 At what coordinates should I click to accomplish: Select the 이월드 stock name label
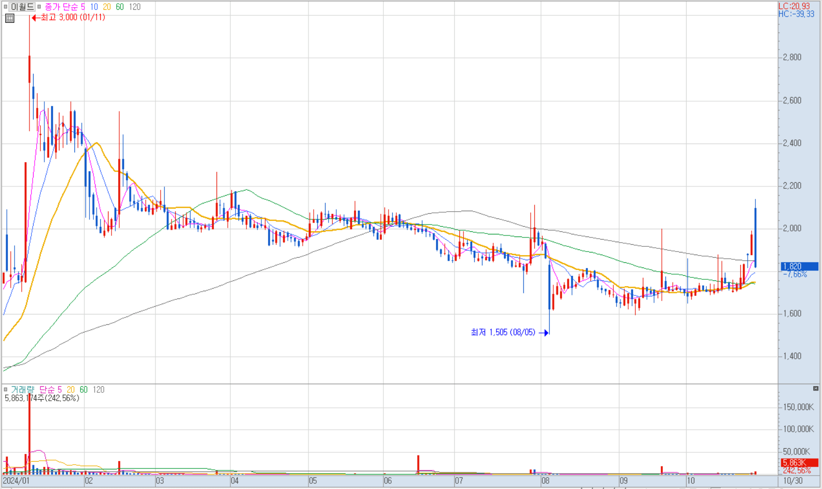coord(22,7)
